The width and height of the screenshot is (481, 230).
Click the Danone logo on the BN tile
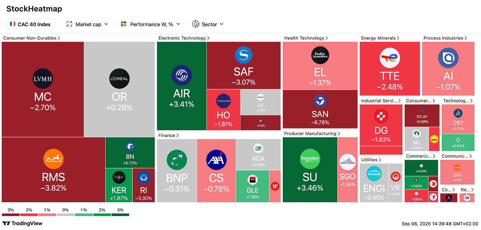[x=129, y=147]
